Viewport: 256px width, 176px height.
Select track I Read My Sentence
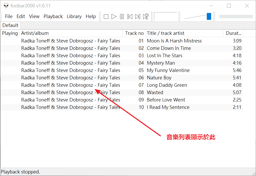(122, 107)
